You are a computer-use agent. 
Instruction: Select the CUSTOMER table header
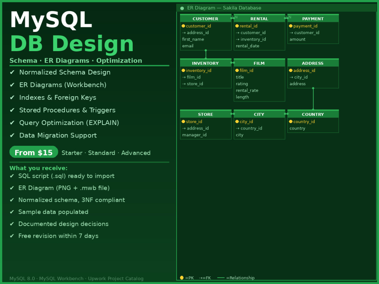[x=206, y=18]
